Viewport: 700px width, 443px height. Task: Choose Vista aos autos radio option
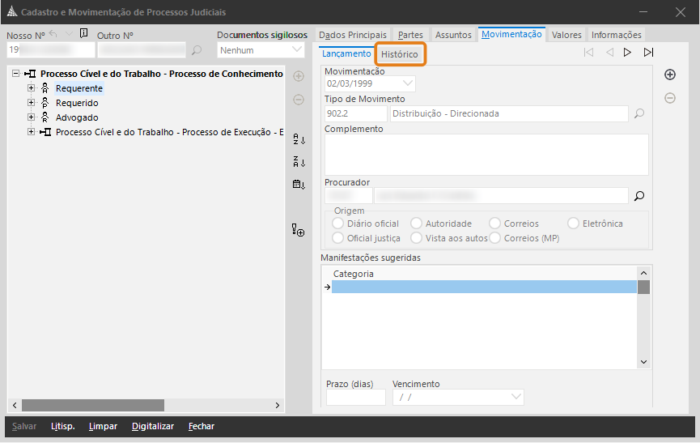[x=416, y=238]
